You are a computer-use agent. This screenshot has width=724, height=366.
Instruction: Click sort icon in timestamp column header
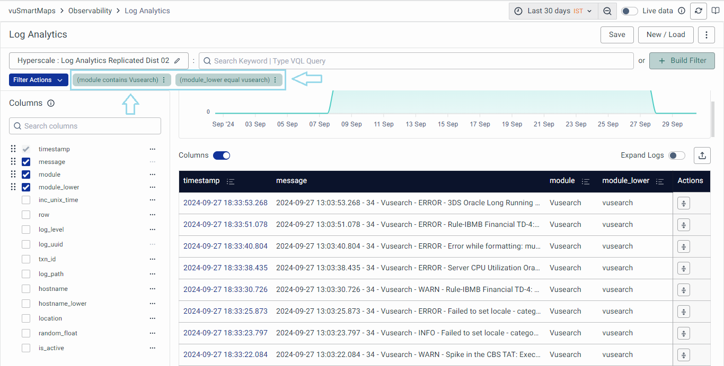pyautogui.click(x=231, y=181)
